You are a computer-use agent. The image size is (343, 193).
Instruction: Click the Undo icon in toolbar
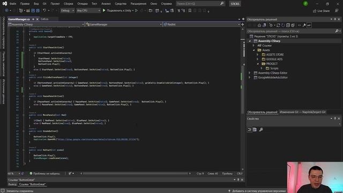tap(44, 11)
